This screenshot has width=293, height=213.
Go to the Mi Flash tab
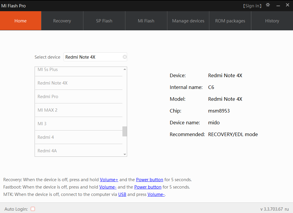click(x=146, y=21)
